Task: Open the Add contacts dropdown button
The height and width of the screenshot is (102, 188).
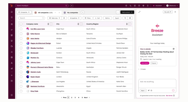Action: [127, 12]
